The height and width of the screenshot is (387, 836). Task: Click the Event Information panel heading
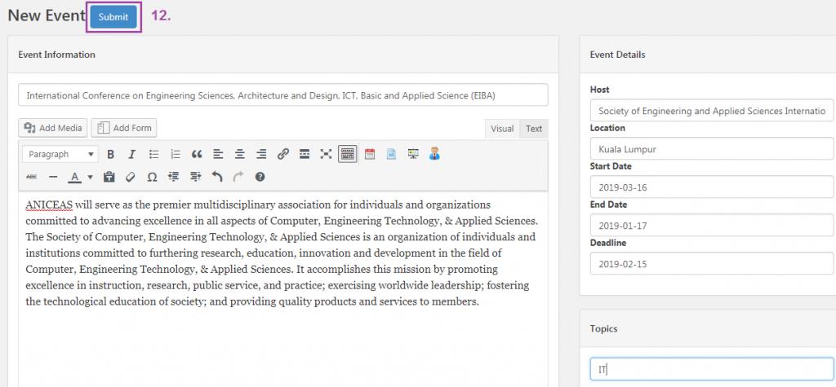56,55
